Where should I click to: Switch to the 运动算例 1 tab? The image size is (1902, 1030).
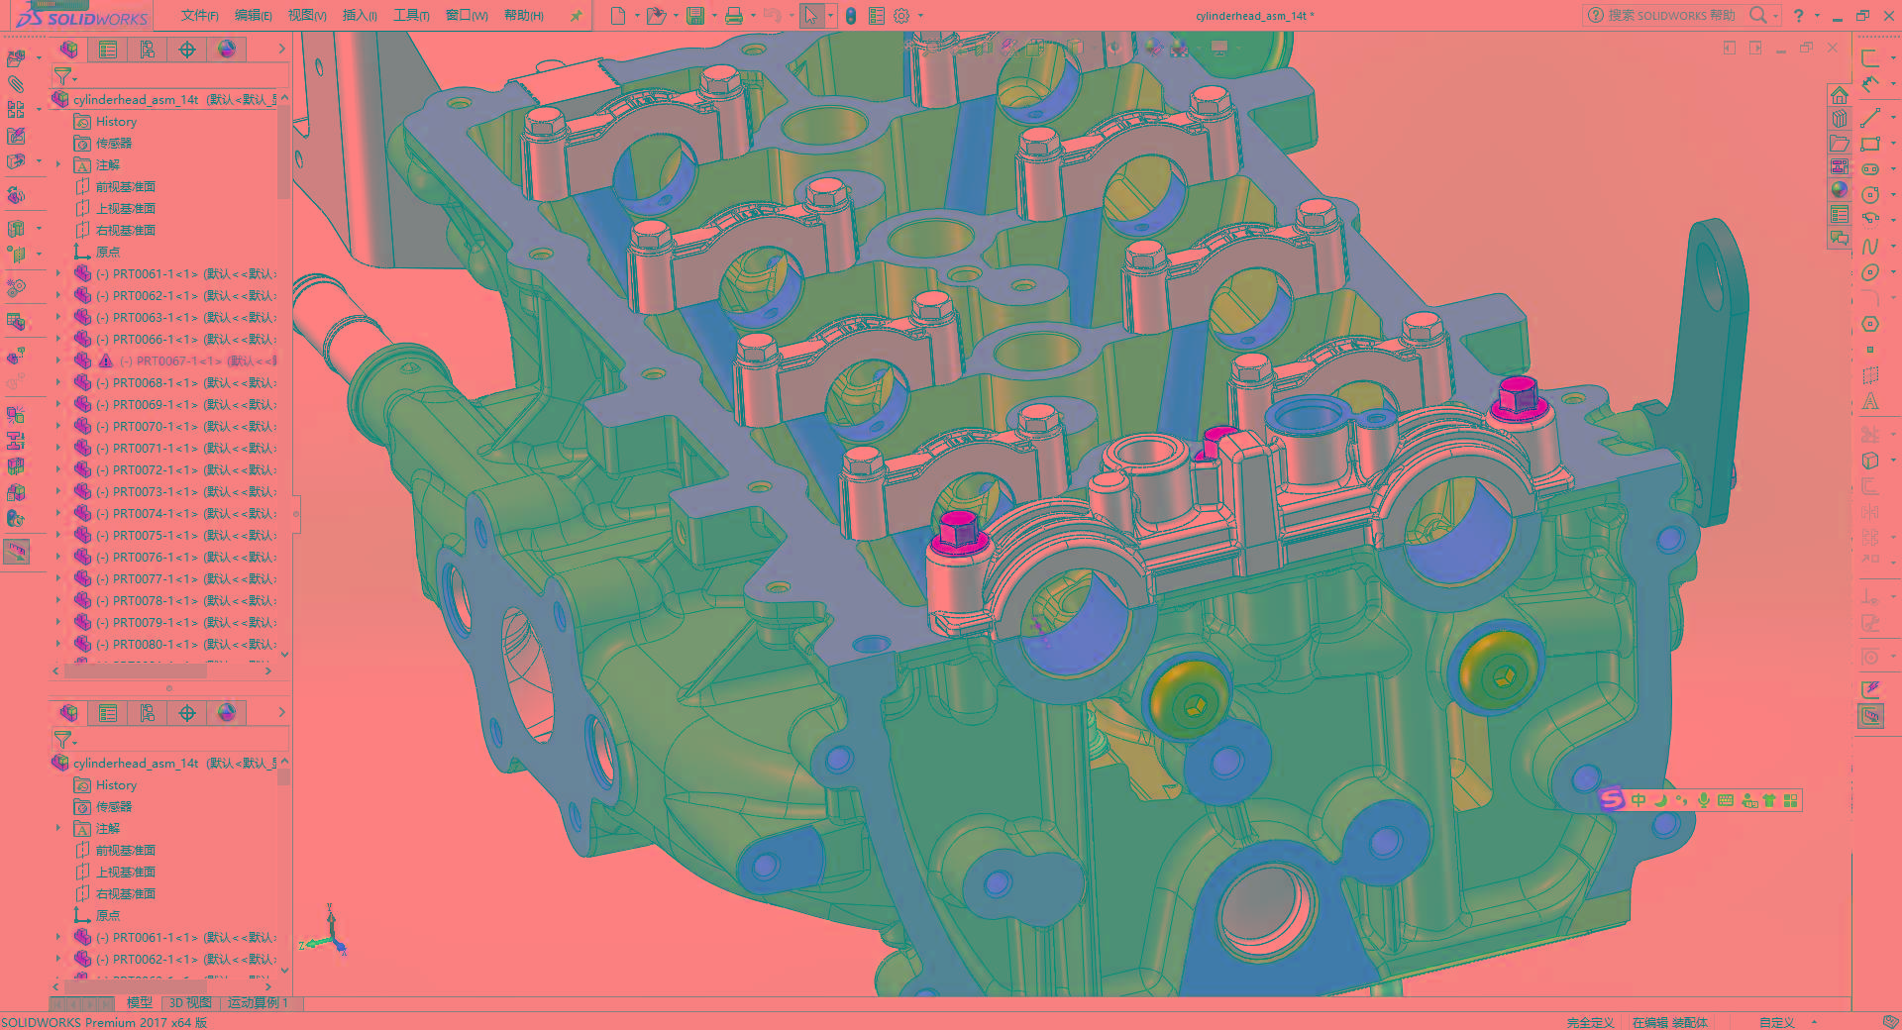click(x=259, y=1002)
